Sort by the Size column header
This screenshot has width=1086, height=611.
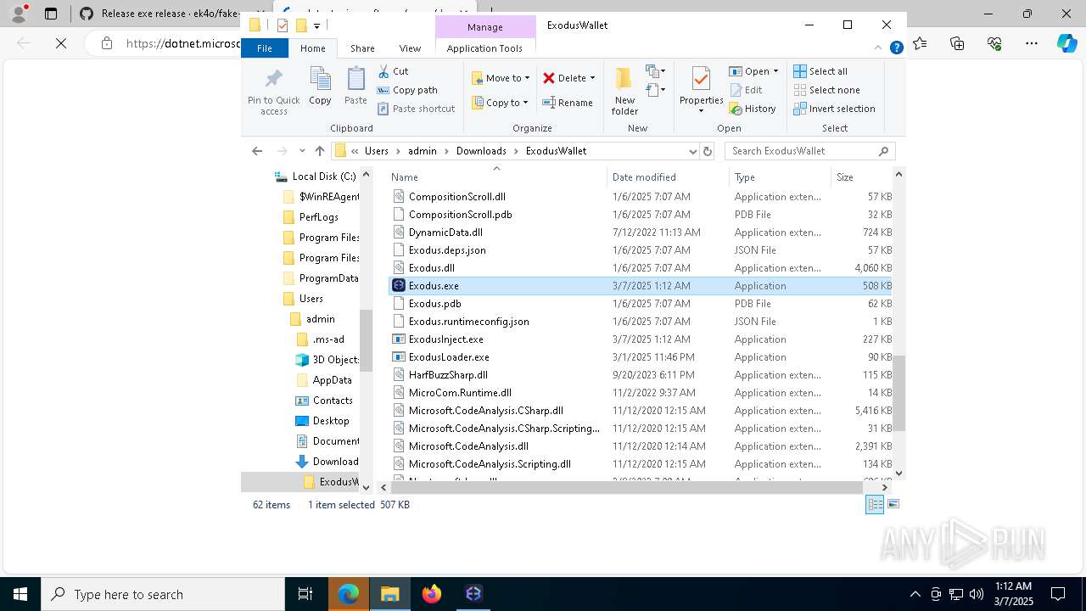(861, 177)
